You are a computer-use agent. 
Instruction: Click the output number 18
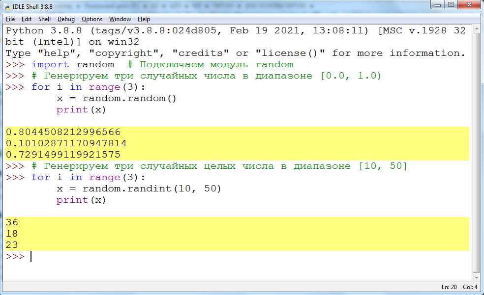pos(12,234)
